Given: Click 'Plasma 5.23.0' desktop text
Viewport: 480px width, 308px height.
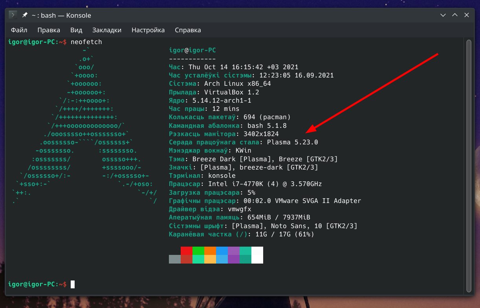Looking at the screenshot, I should [293, 142].
